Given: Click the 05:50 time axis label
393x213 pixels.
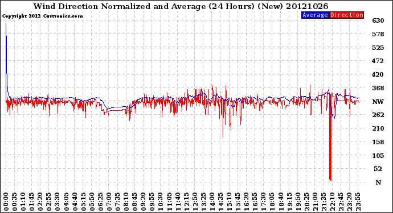Looking at the screenshot, I should point(92,202).
